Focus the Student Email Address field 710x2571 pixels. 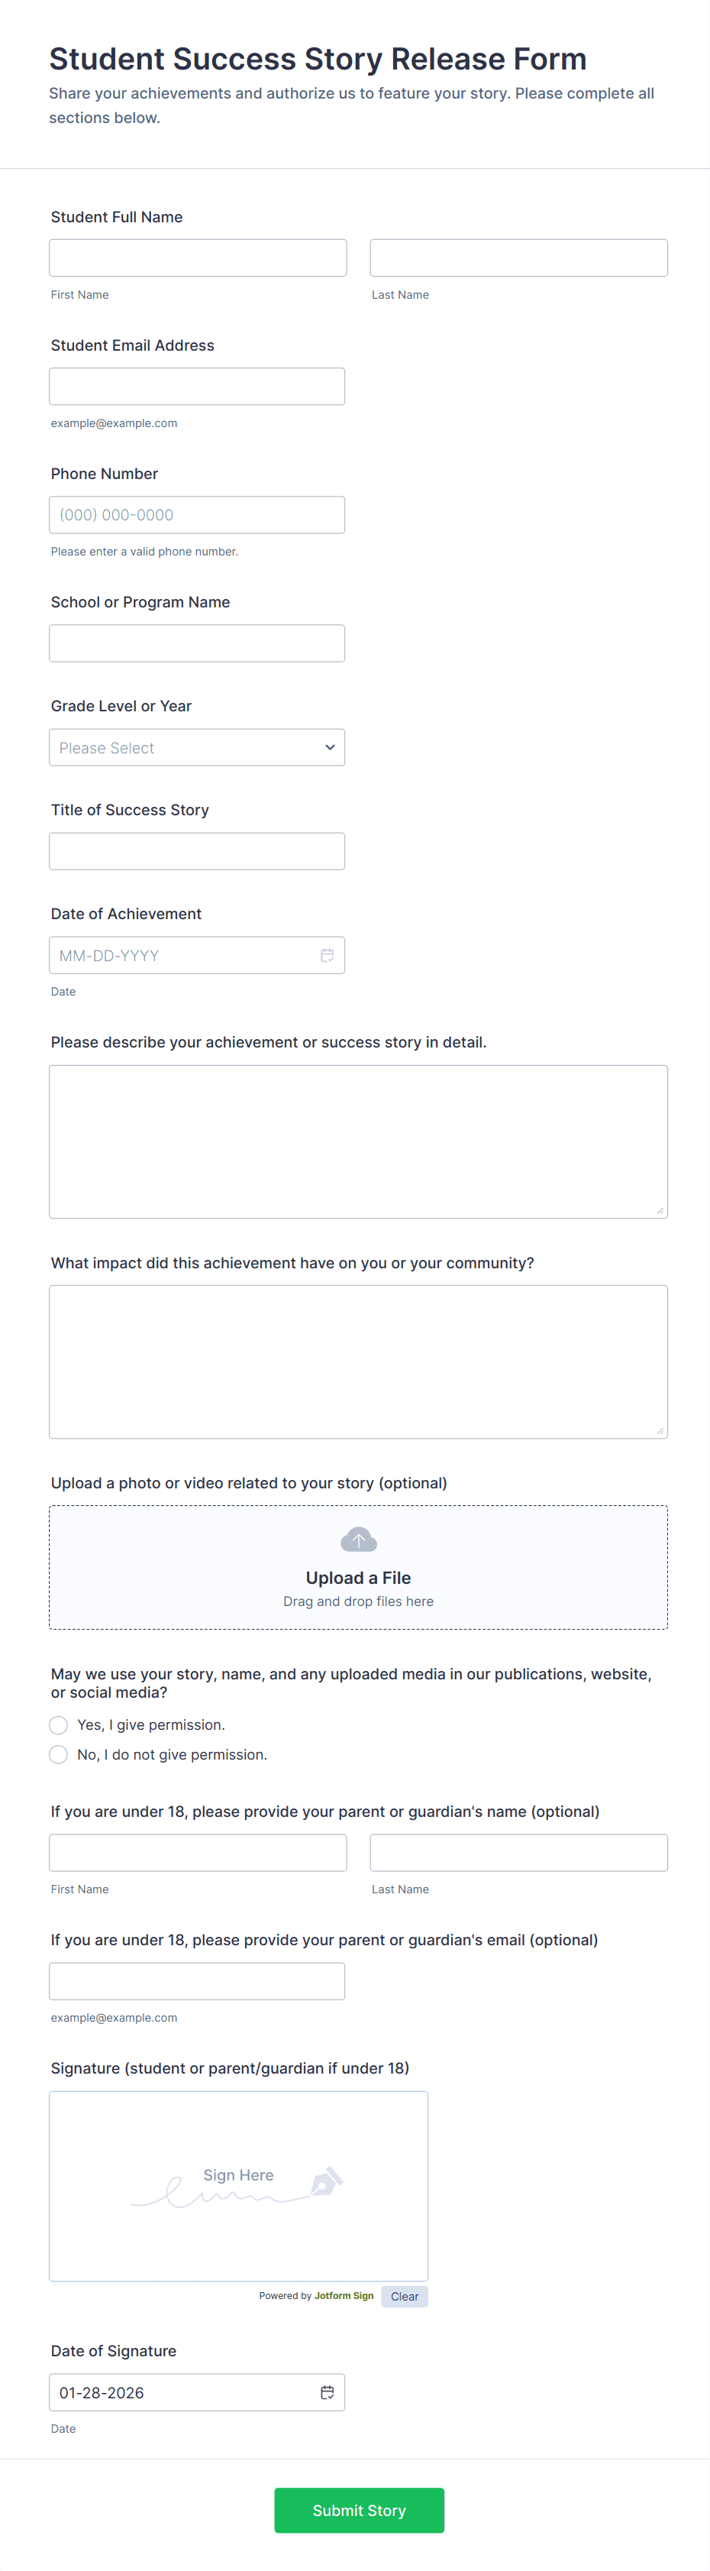click(x=198, y=387)
